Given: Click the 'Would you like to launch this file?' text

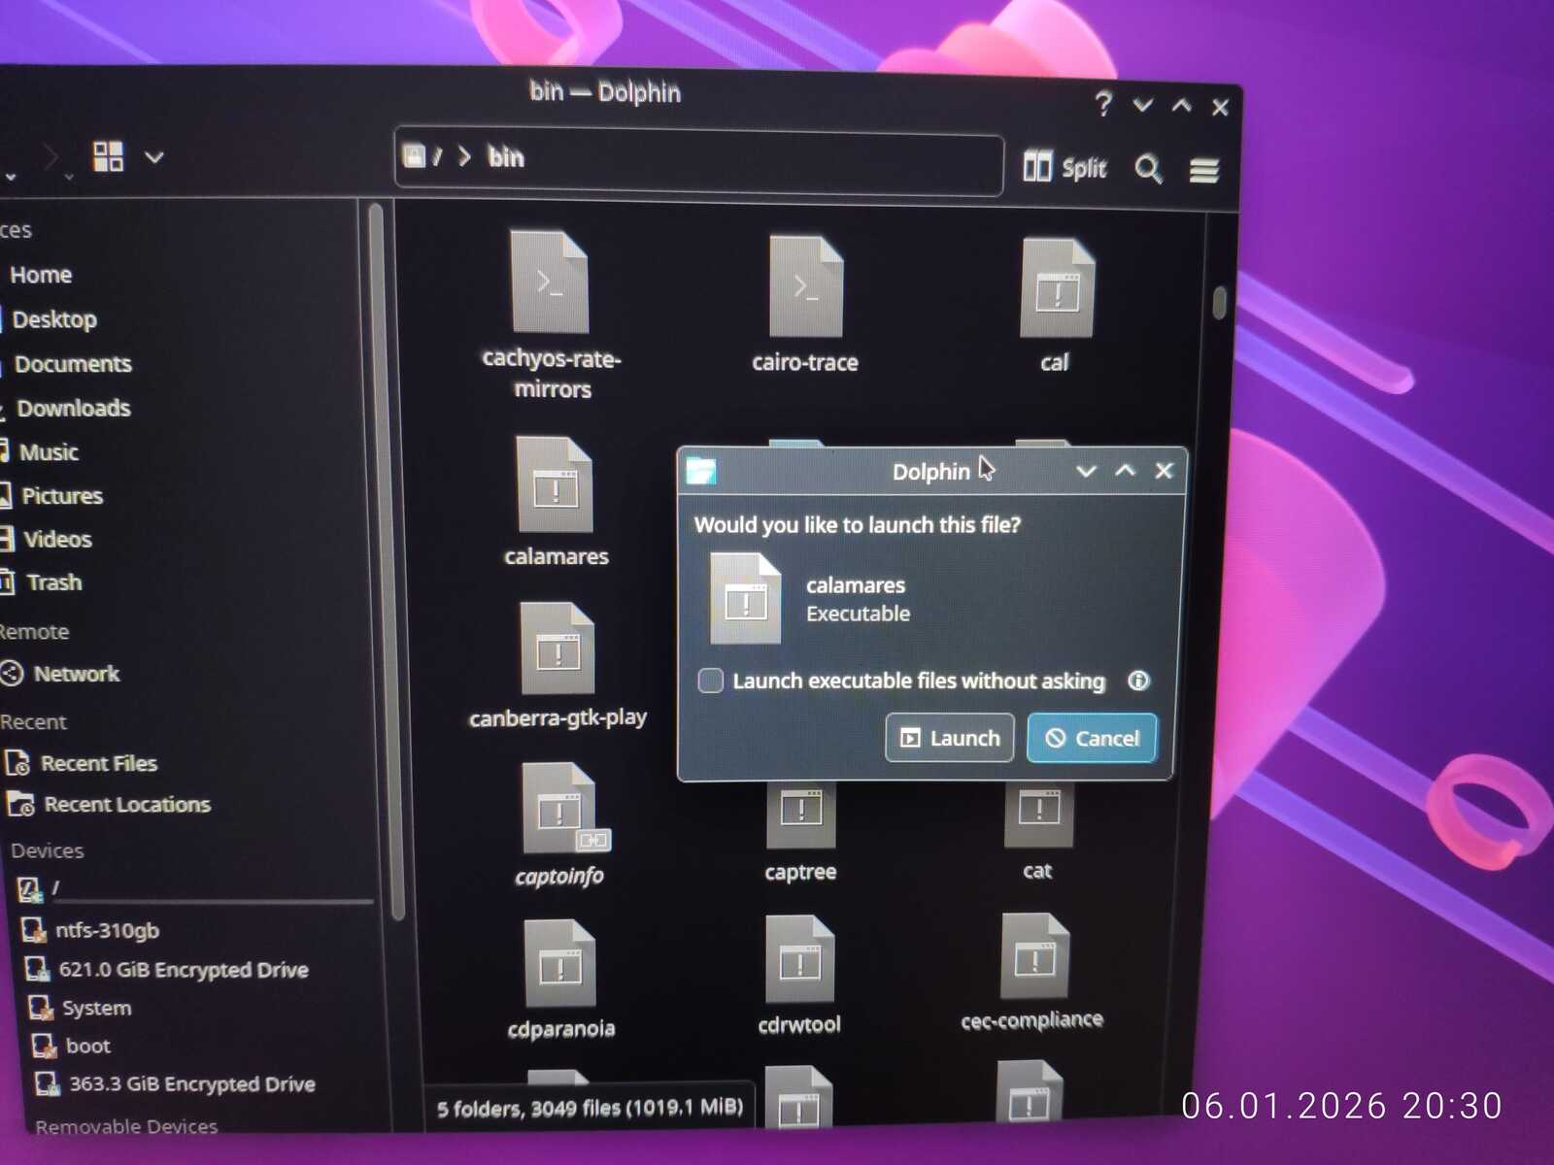Looking at the screenshot, I should [x=858, y=525].
